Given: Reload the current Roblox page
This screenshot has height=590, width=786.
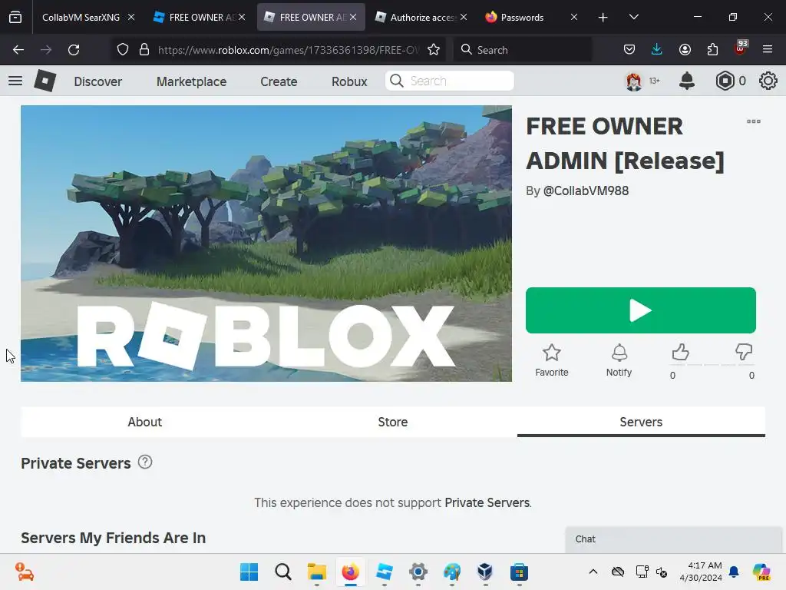Looking at the screenshot, I should [74, 50].
